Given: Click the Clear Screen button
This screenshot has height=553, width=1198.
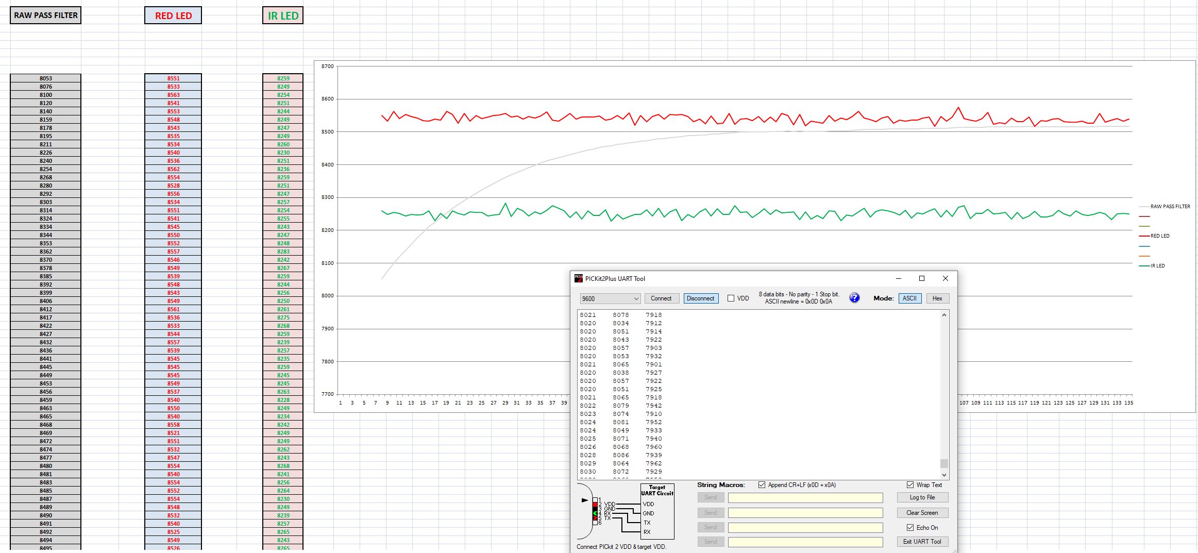Looking at the screenshot, I should (922, 513).
